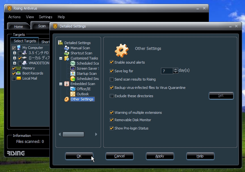Click the Cancel button
Image resolution: width=245 pixels, height=172 pixels.
119,156
